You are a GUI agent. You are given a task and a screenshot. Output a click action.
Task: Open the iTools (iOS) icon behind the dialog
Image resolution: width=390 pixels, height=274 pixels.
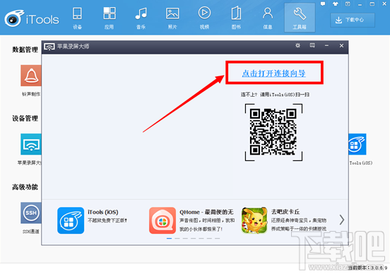click(357, 144)
